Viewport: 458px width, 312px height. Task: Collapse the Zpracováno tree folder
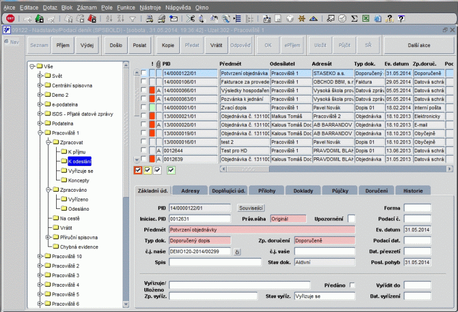point(48,189)
